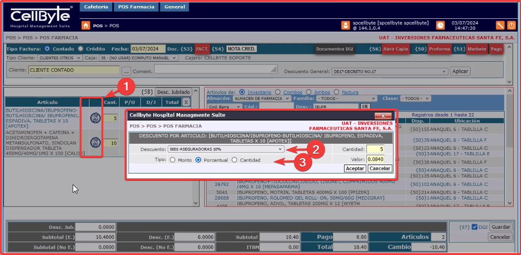521x255 pixels.
Task: Close the Cellbyte discount dialog
Action: (x=383, y=116)
